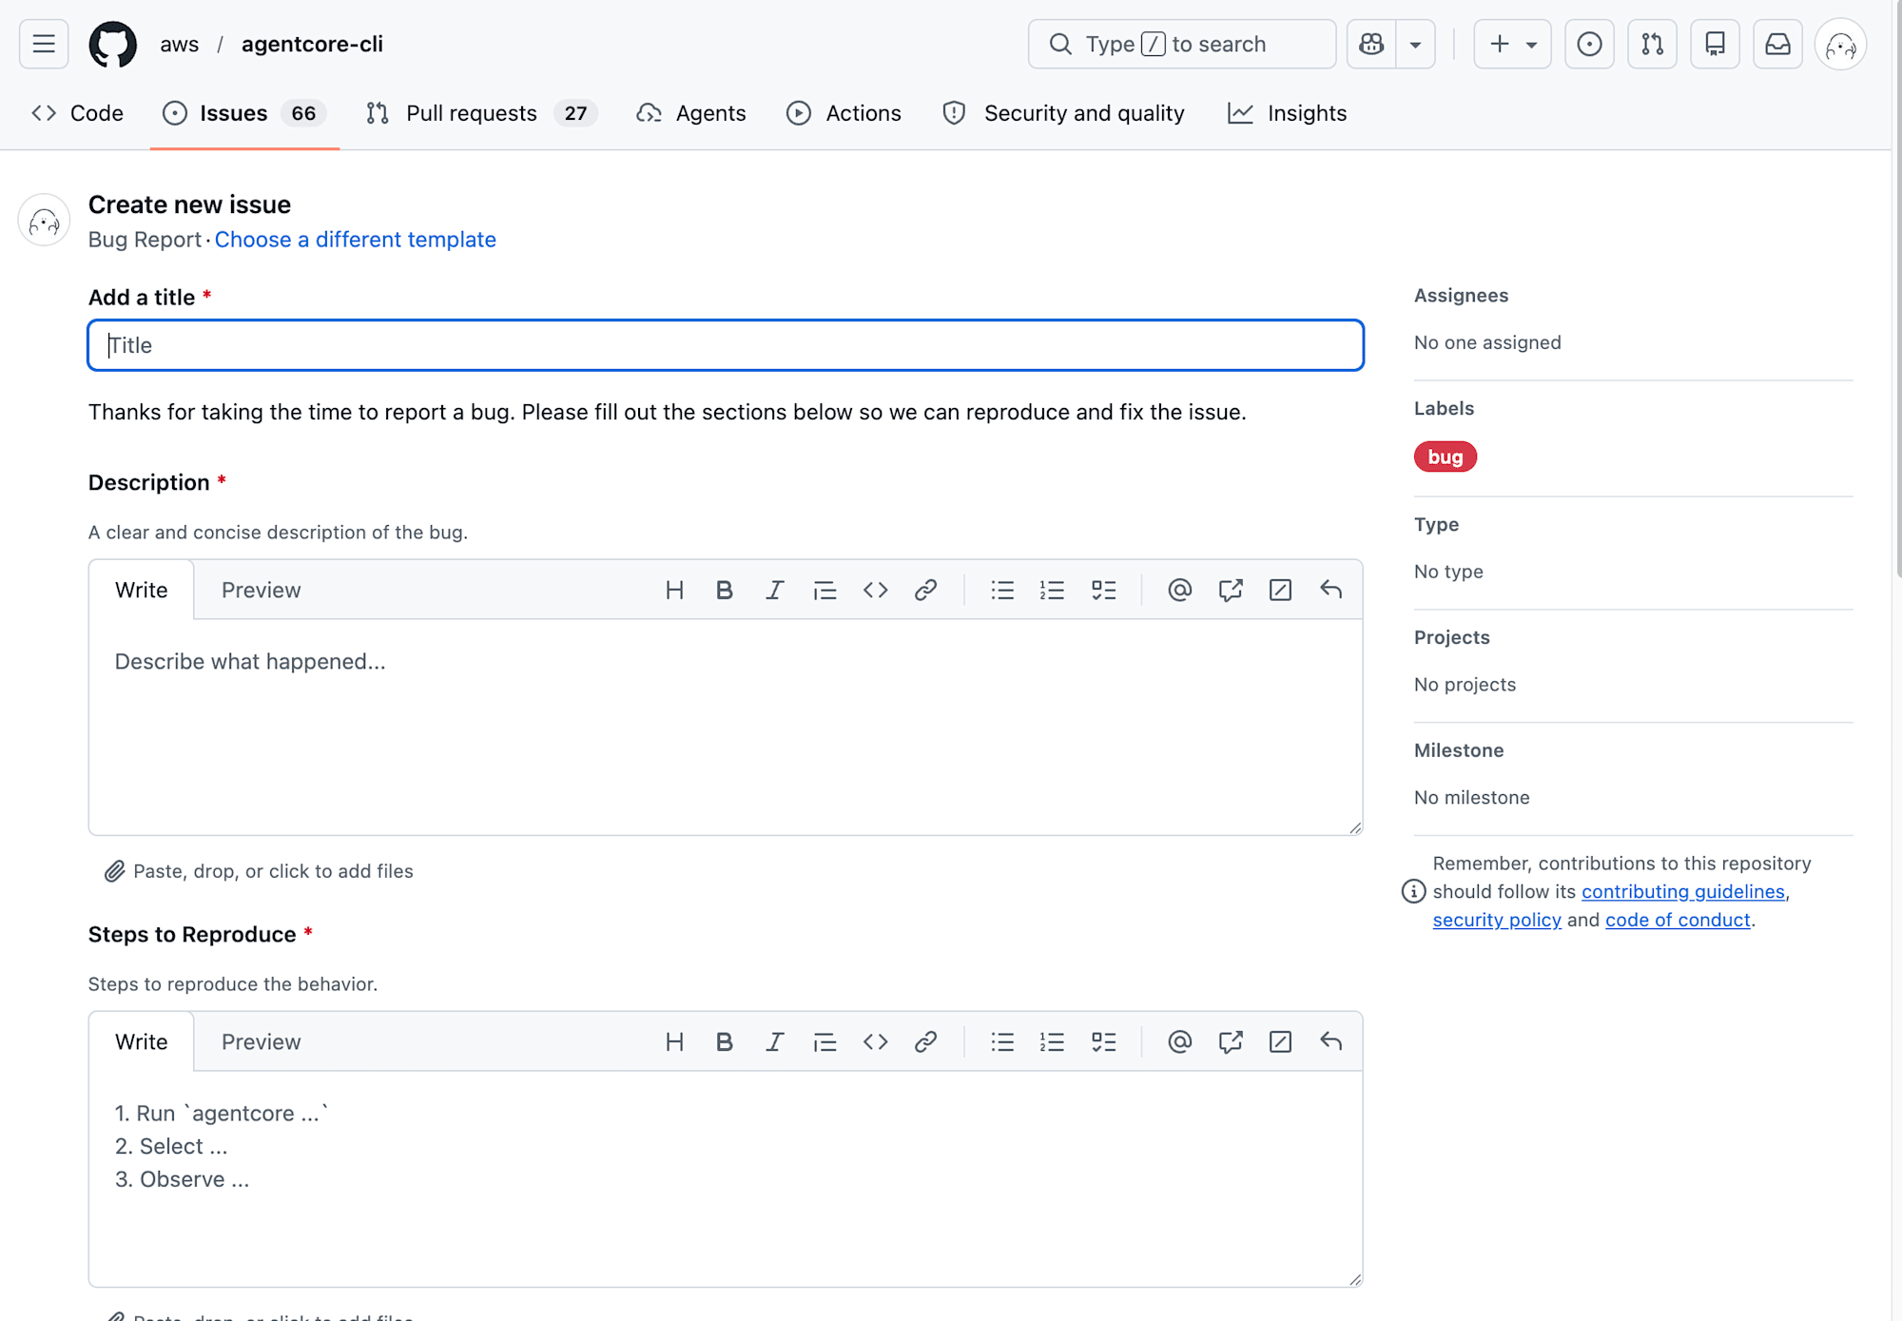Image resolution: width=1902 pixels, height=1321 pixels.
Task: Click the Bold icon in Description toolbar
Action: click(724, 591)
